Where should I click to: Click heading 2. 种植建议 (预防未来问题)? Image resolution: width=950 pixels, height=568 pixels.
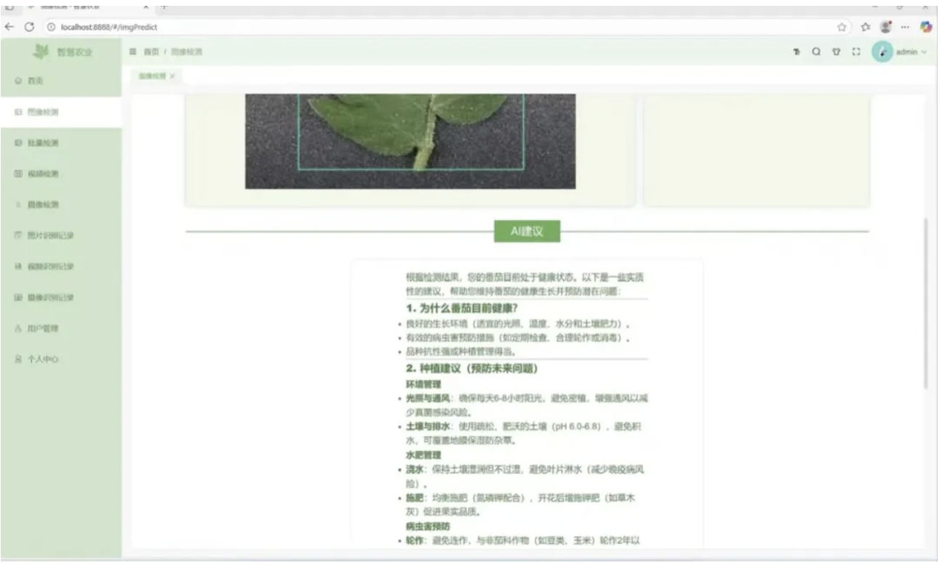coord(471,369)
